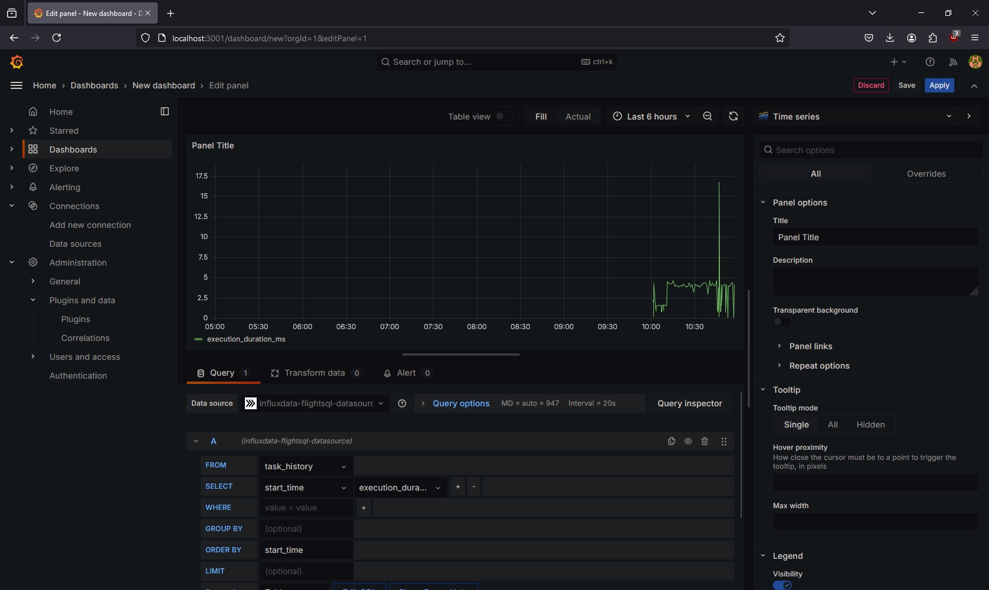Viewport: 989px width, 590px height.
Task: Select the Overrides tab
Action: (926, 174)
